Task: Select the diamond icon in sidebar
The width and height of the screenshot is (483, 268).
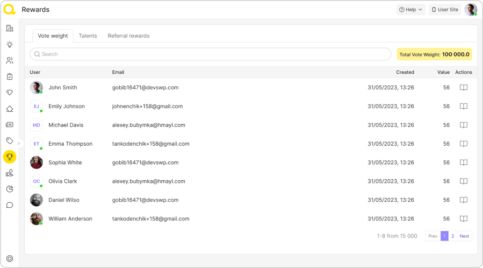Action: coord(9,92)
